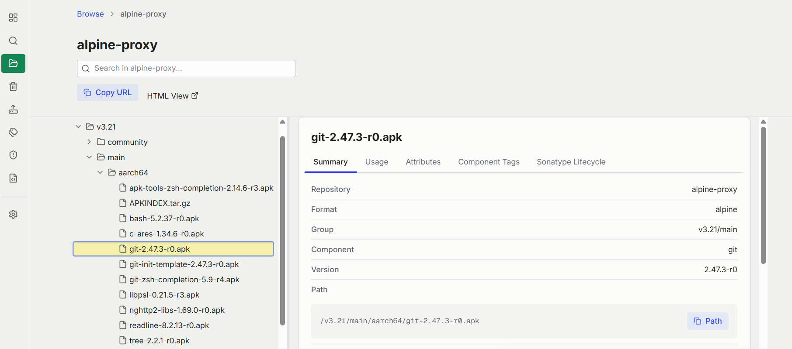Open the settings gear in sidebar
The width and height of the screenshot is (792, 349).
pos(13,214)
